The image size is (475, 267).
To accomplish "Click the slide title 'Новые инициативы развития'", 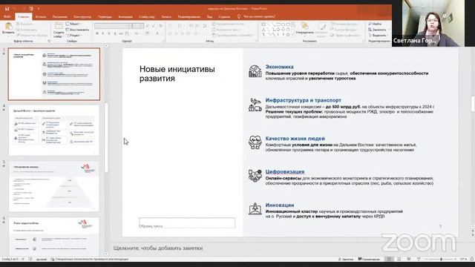I will tap(177, 73).
